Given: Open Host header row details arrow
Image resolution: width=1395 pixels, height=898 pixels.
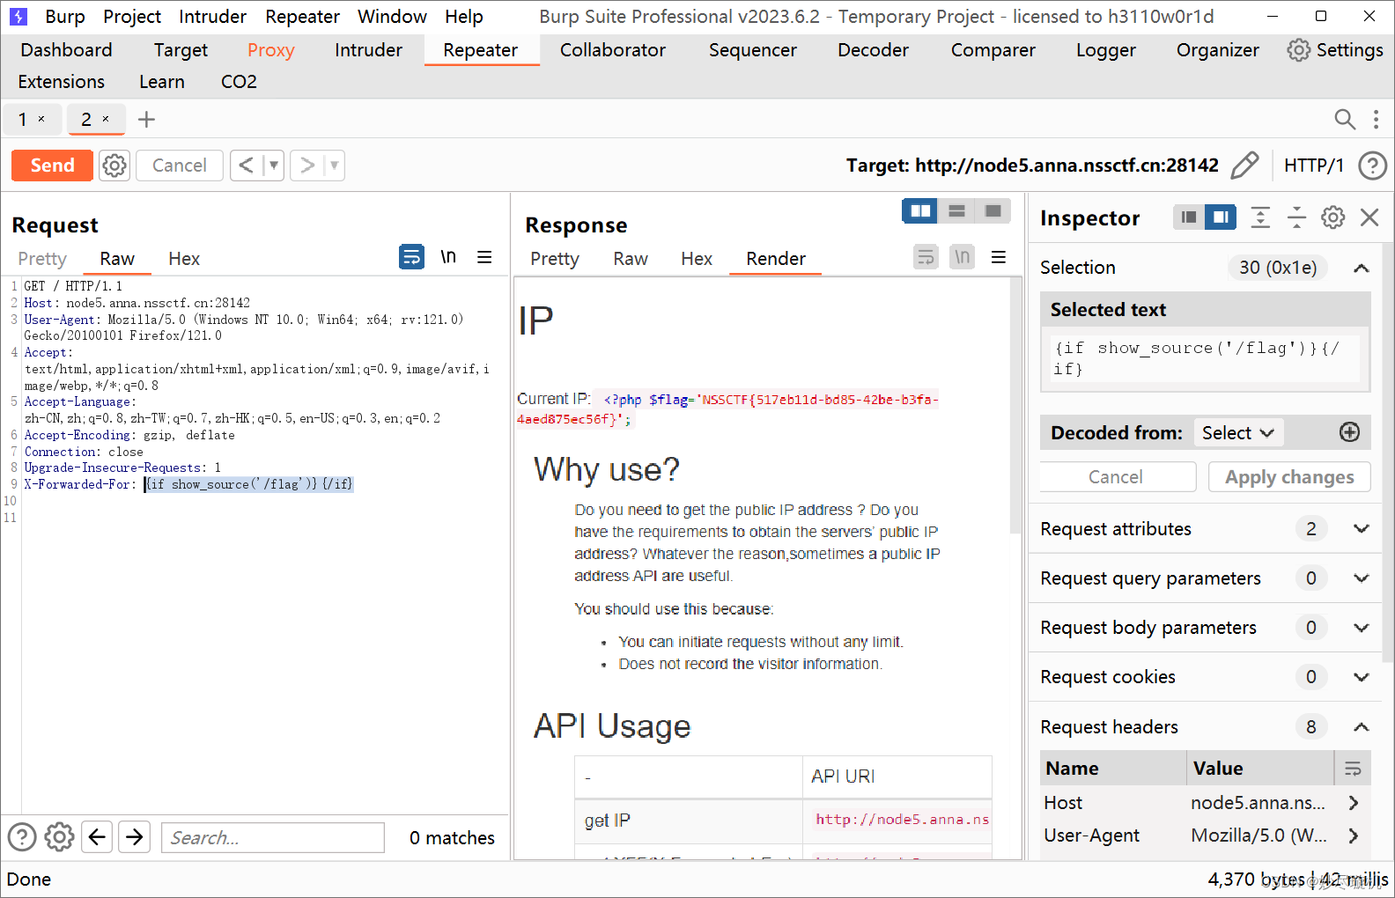Looking at the screenshot, I should click(x=1354, y=803).
